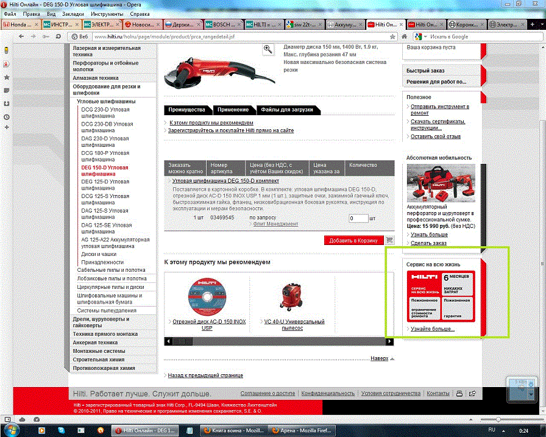Open the Windows Start menu
The height and width of the screenshot is (437, 546).
pyautogui.click(x=11, y=430)
